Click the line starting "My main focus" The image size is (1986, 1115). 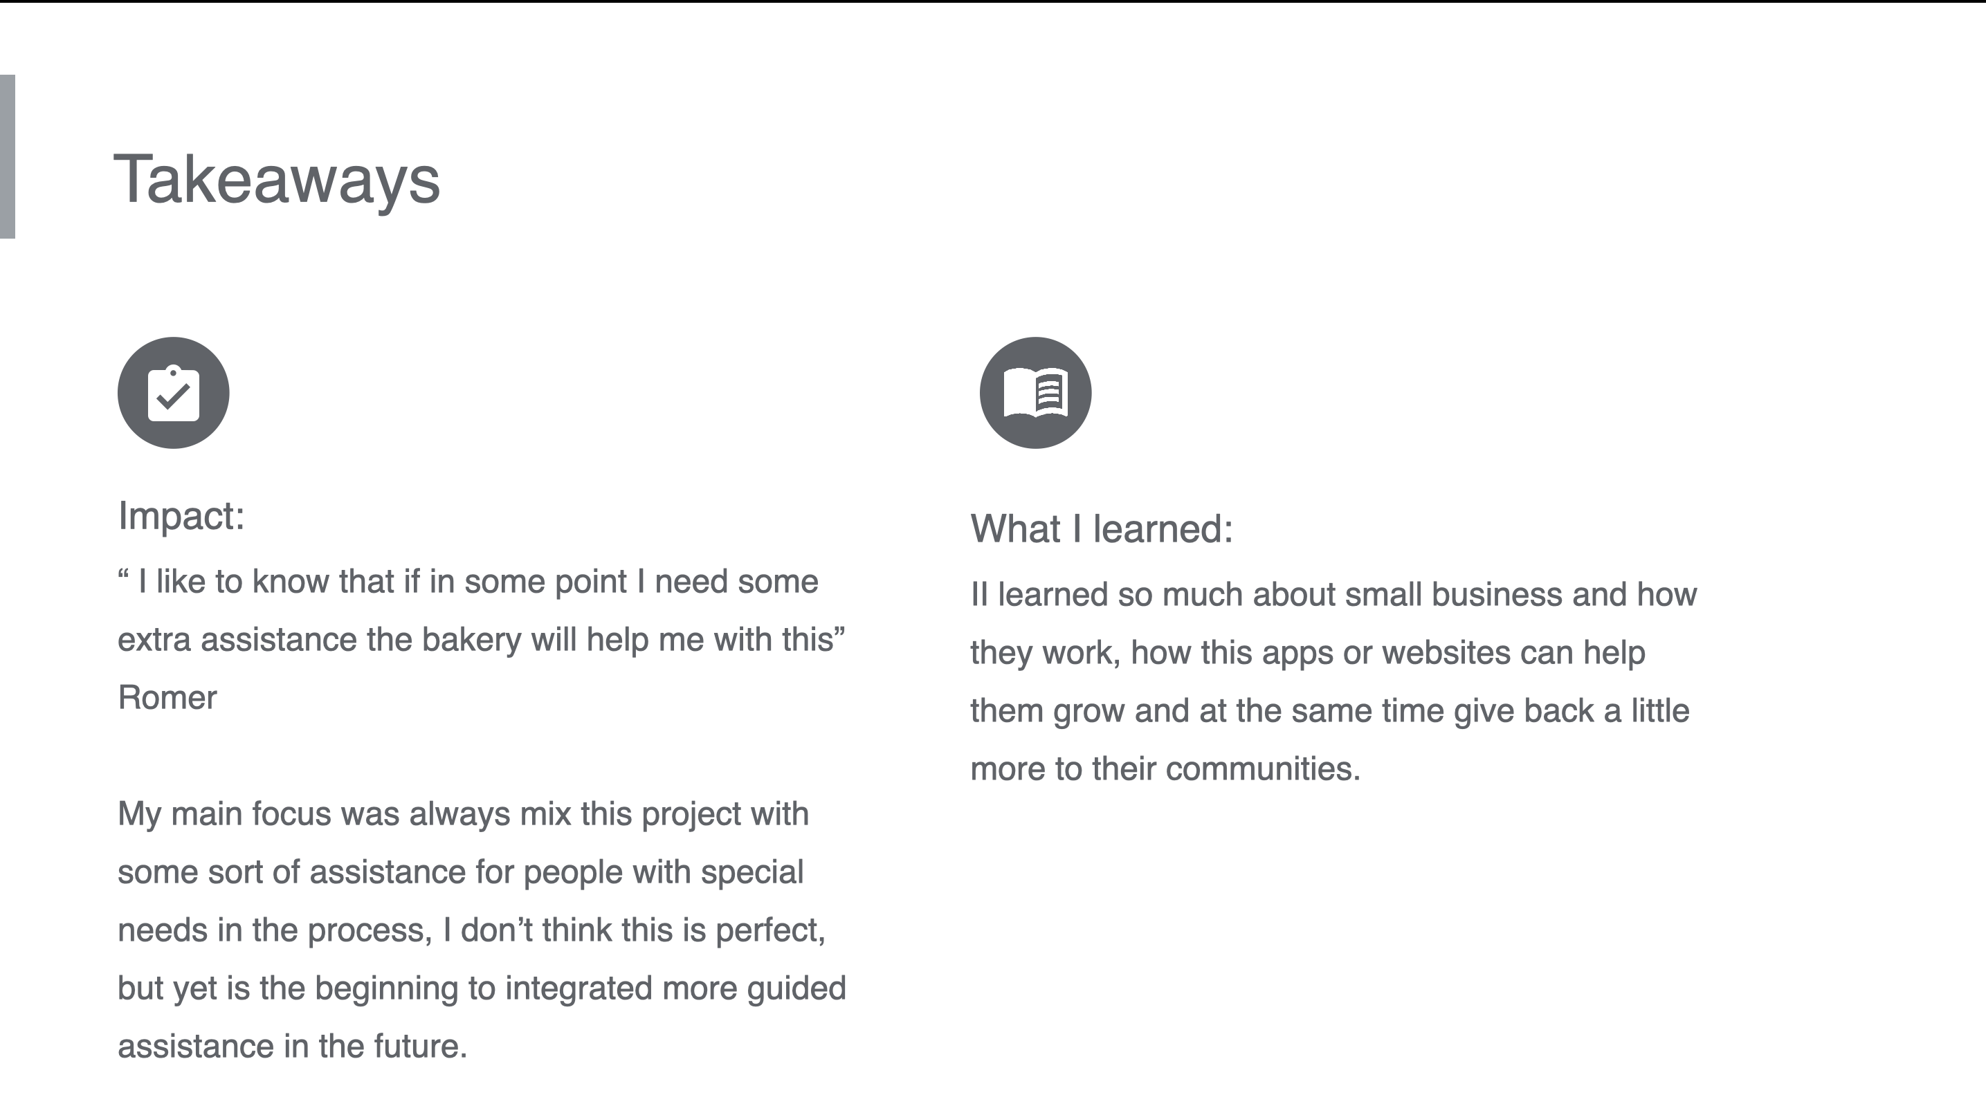(x=462, y=815)
